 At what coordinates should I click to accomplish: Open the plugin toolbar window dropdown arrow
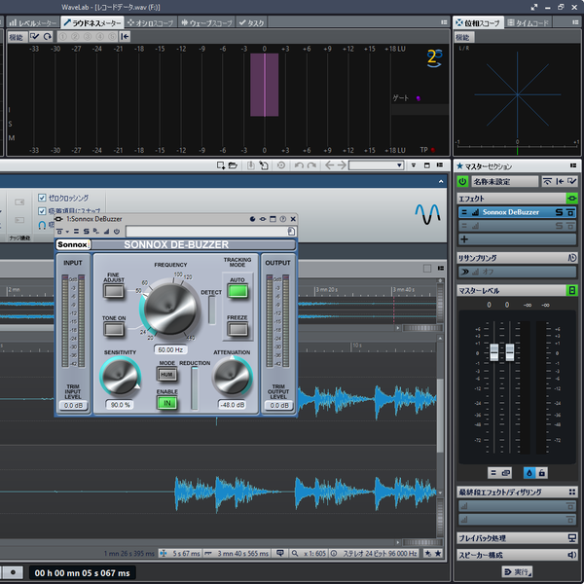(x=67, y=232)
